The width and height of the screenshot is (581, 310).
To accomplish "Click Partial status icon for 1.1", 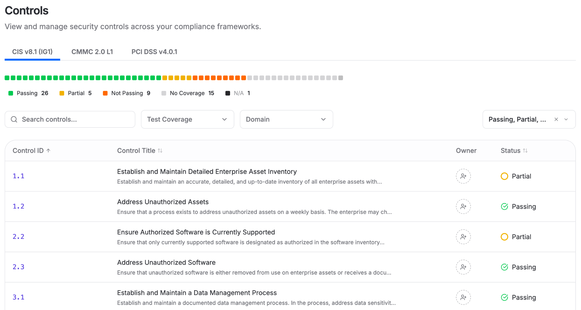I will point(504,176).
